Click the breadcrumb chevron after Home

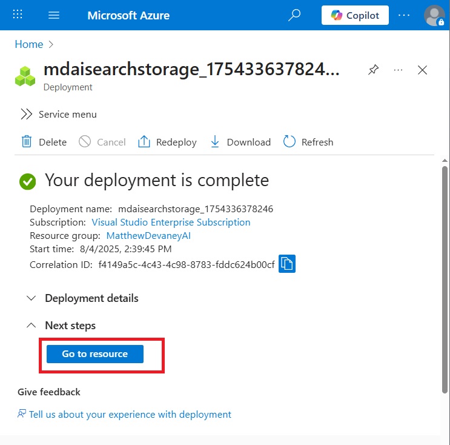[51, 44]
